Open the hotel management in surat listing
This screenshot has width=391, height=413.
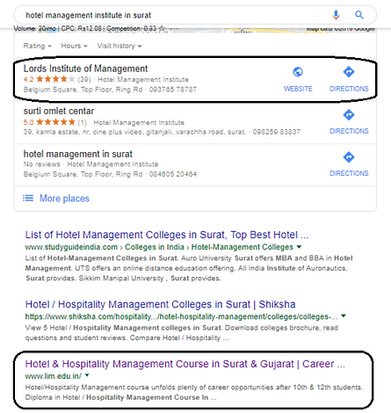coord(77,154)
